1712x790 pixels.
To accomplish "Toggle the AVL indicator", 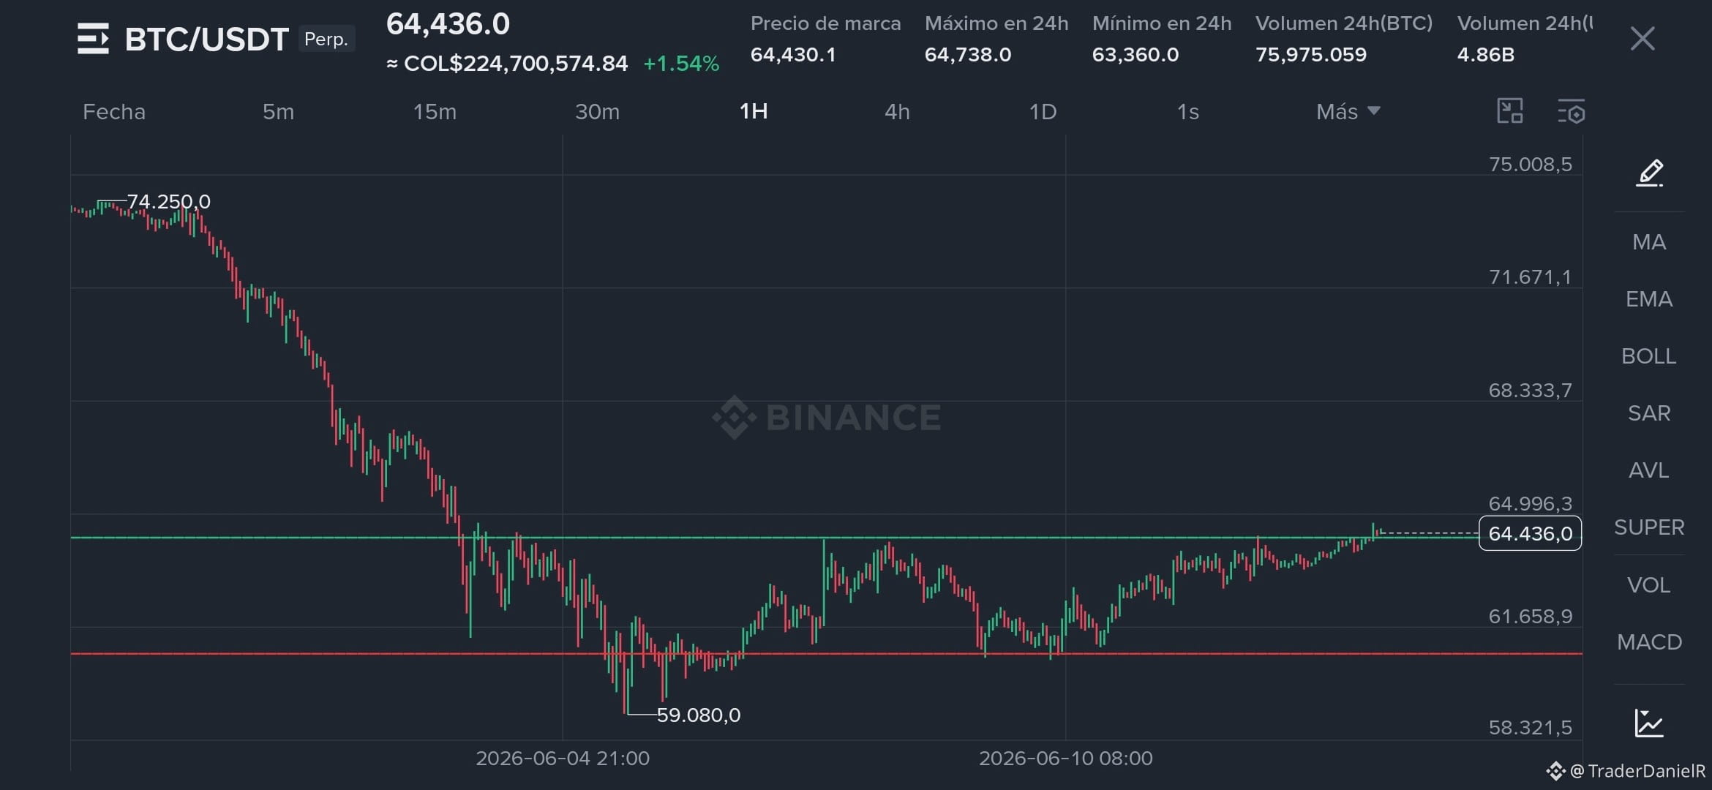I will [x=1649, y=470].
